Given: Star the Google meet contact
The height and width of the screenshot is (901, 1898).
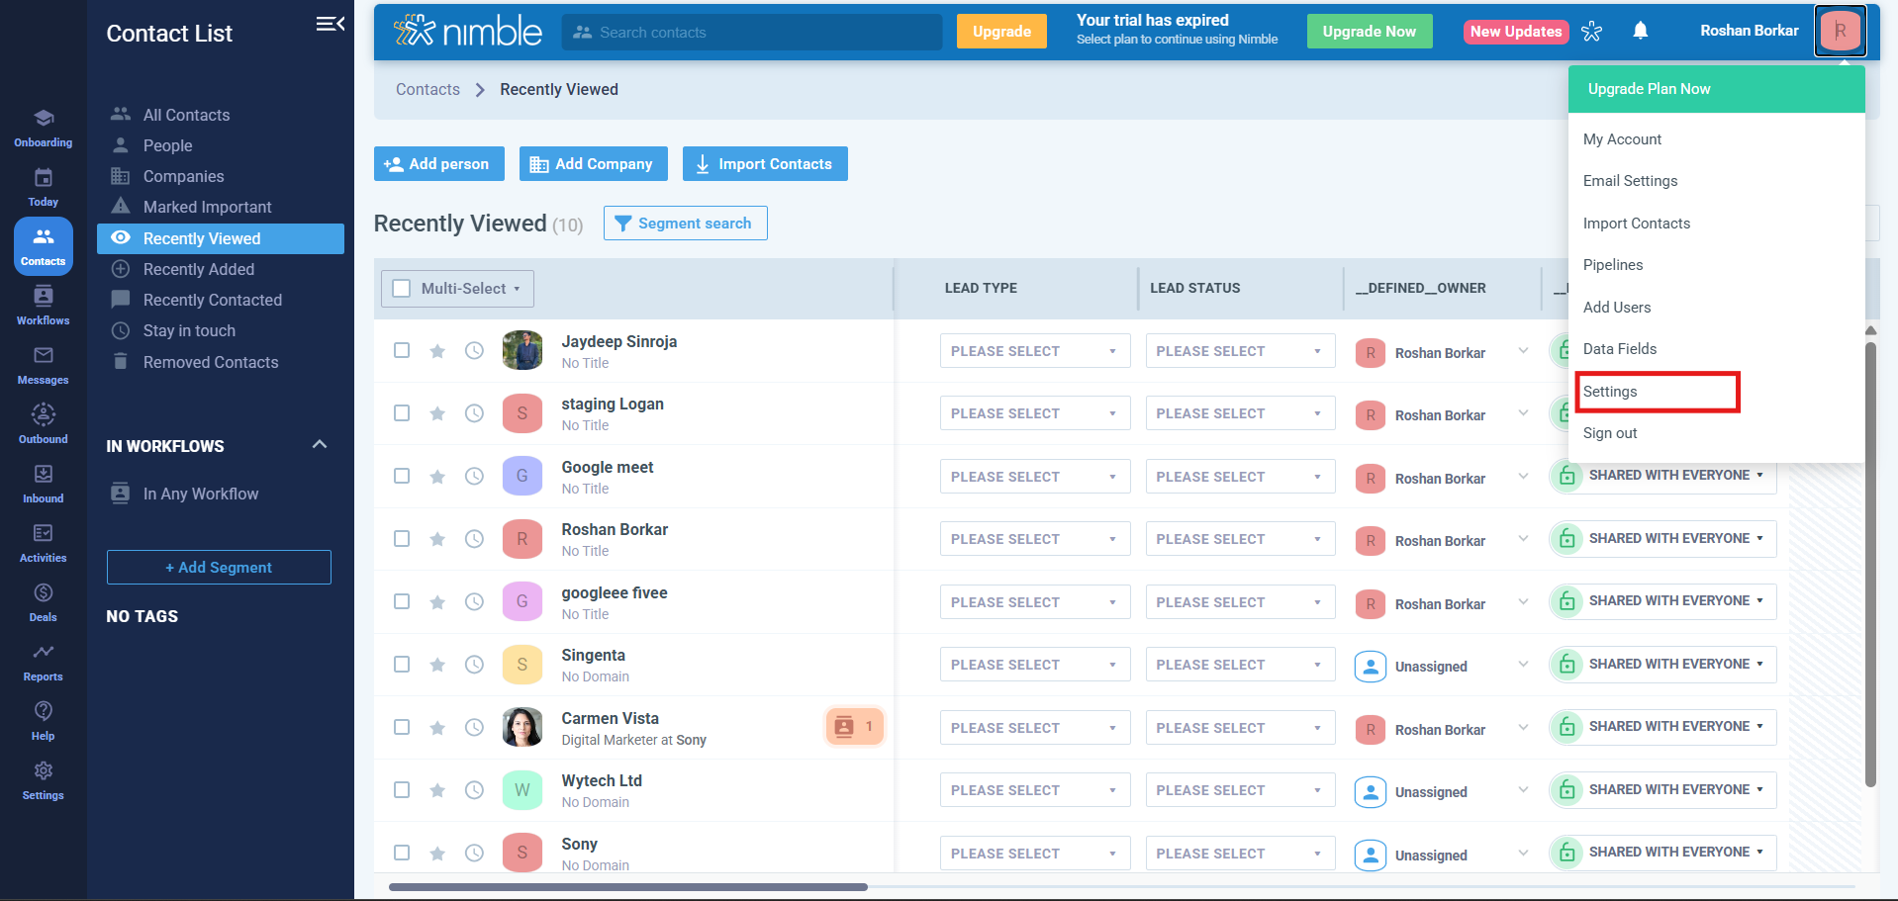Looking at the screenshot, I should pyautogui.click(x=437, y=477).
